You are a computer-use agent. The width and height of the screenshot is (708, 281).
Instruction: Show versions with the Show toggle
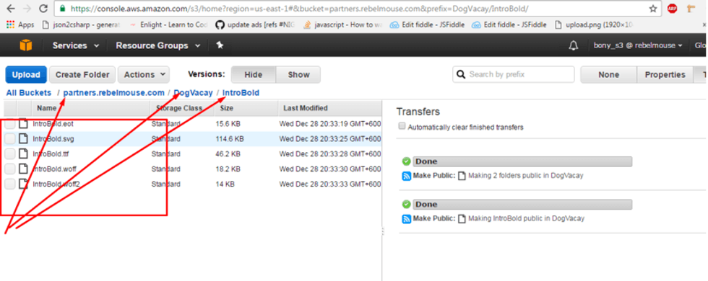(298, 75)
